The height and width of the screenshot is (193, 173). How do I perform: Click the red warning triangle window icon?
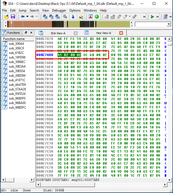(x=90, y=17)
